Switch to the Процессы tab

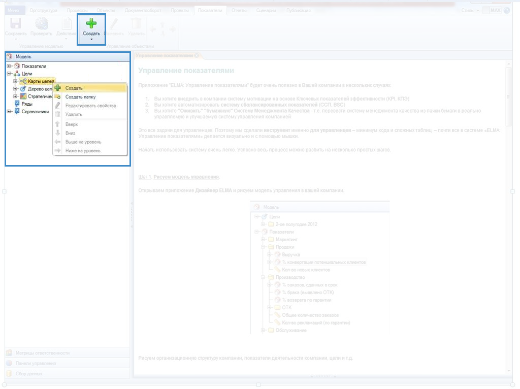pos(76,10)
